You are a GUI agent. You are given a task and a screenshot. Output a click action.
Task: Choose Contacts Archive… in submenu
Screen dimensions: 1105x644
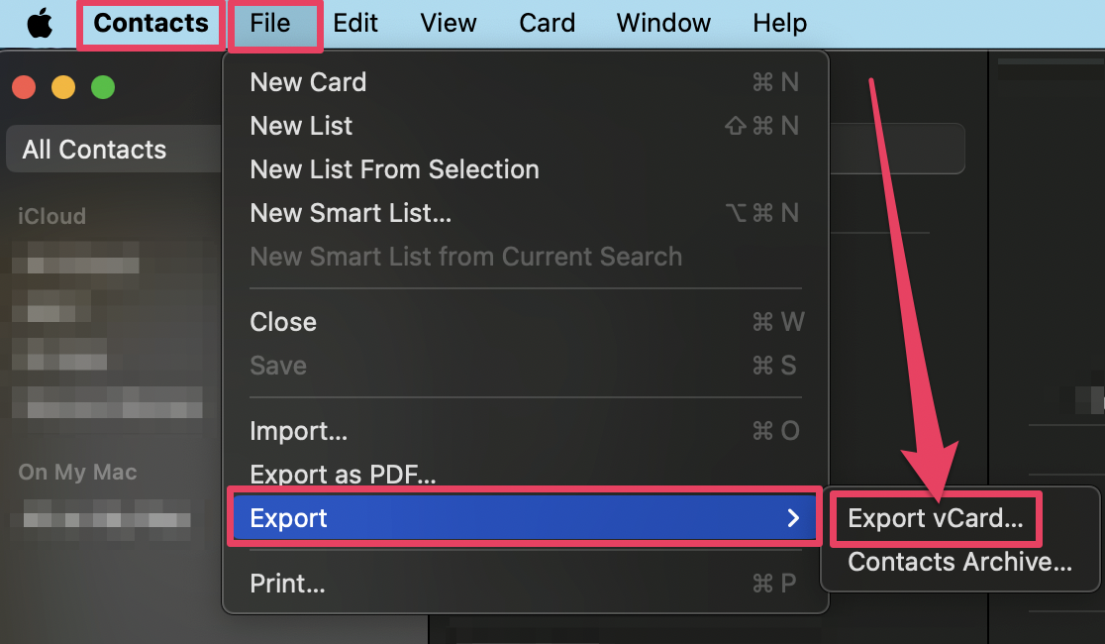tap(959, 562)
